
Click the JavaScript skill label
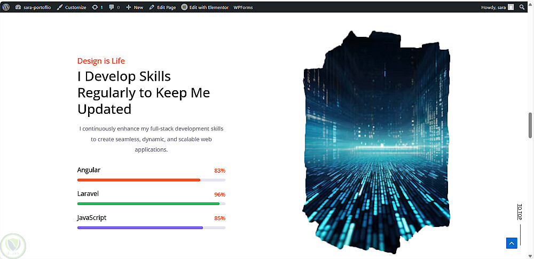pyautogui.click(x=92, y=218)
